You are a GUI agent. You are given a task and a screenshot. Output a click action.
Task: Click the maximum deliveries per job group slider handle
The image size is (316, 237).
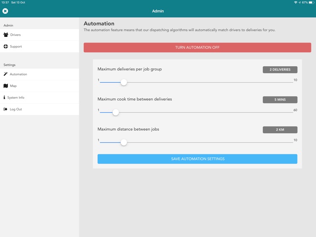124,82
